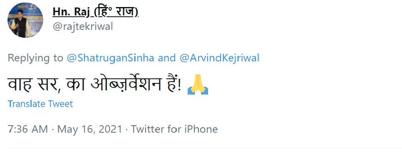Click the divider line below the tweet
The width and height of the screenshot is (402, 153).
[205, 148]
